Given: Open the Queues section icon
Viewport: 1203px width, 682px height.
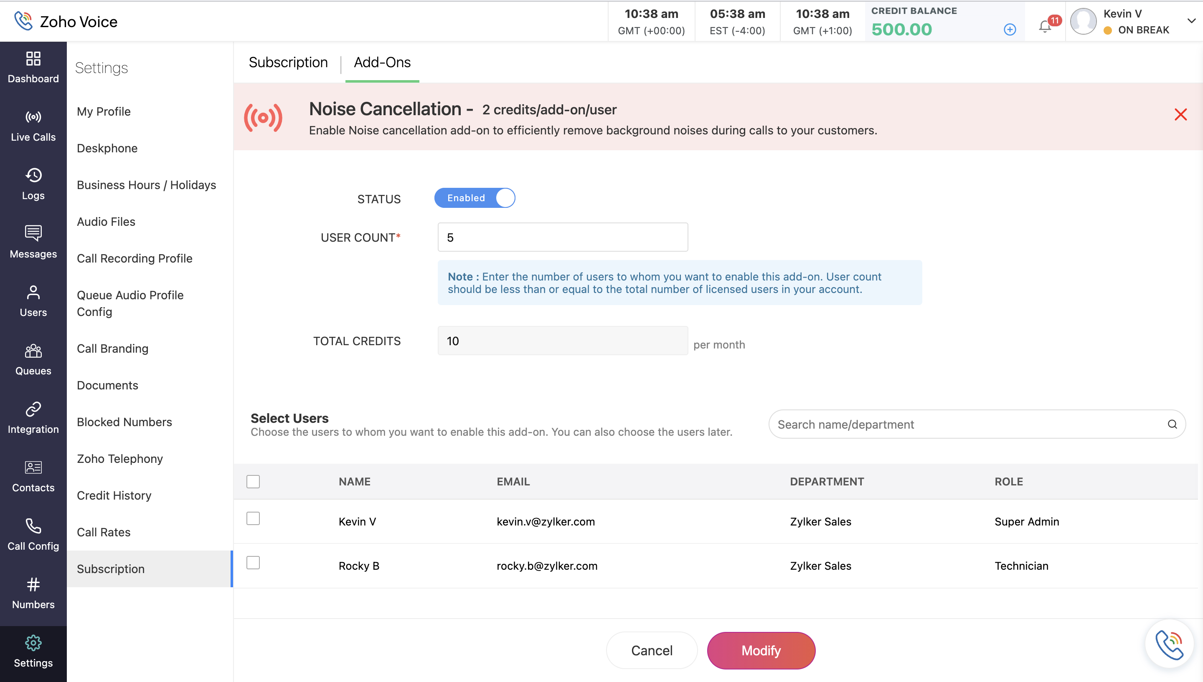Looking at the screenshot, I should tap(33, 350).
